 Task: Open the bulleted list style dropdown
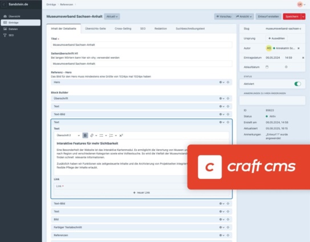click(106, 136)
